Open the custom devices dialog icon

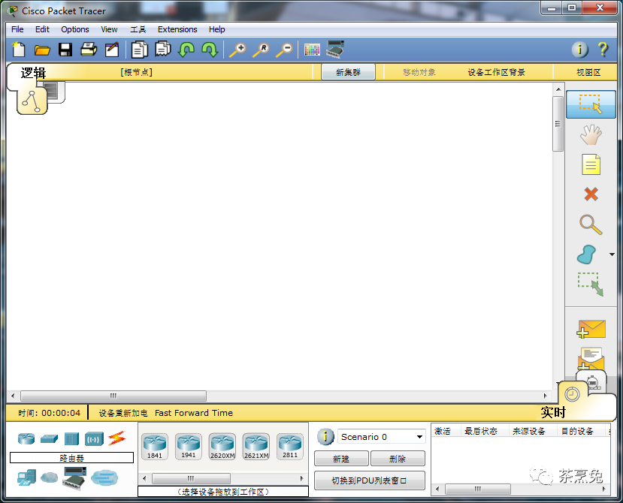335,50
